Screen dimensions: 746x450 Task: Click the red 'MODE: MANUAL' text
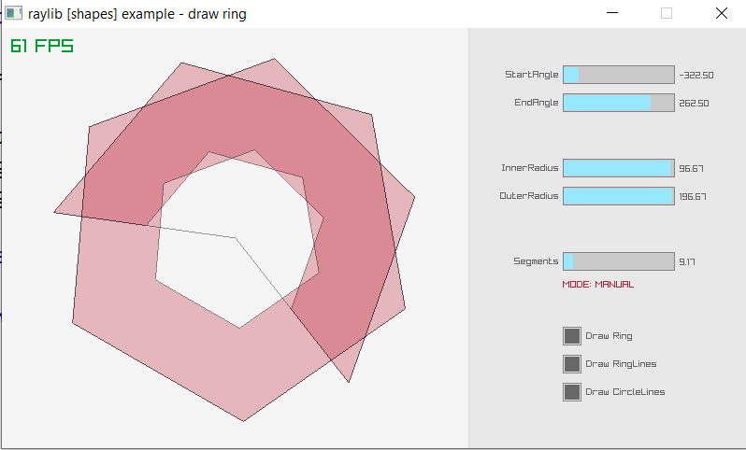597,284
